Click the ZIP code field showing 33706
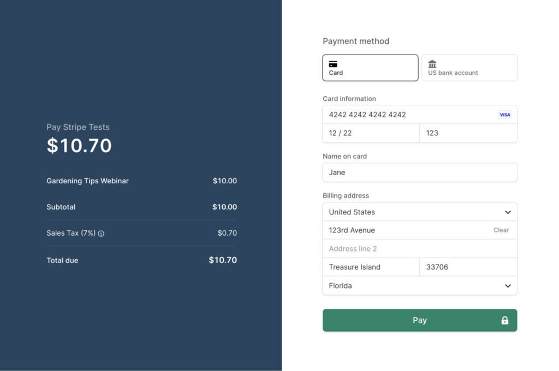 tap(468, 267)
